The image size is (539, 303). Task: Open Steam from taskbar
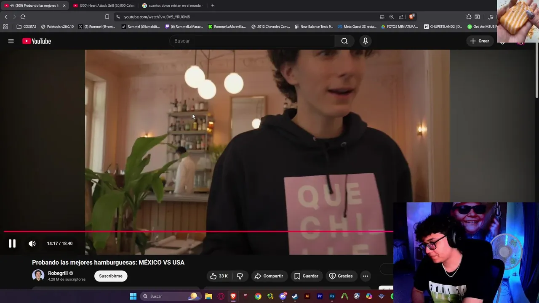[295, 296]
